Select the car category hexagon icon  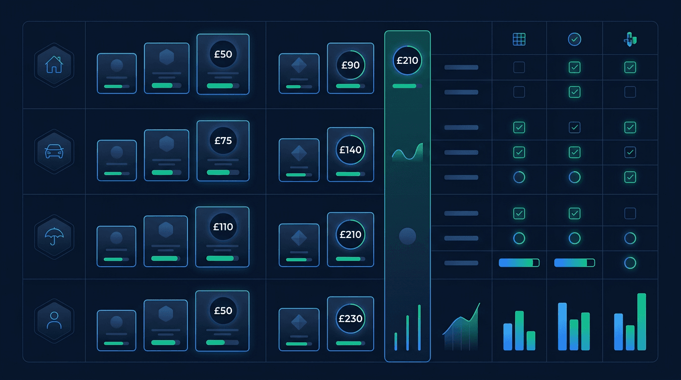click(53, 151)
